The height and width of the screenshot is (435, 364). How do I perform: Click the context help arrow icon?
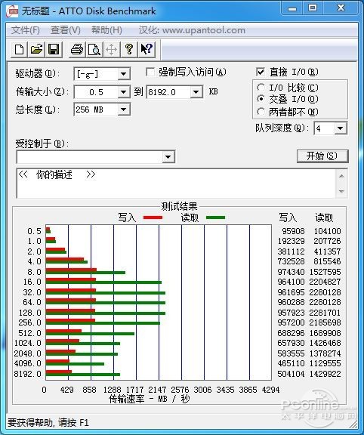(147, 50)
